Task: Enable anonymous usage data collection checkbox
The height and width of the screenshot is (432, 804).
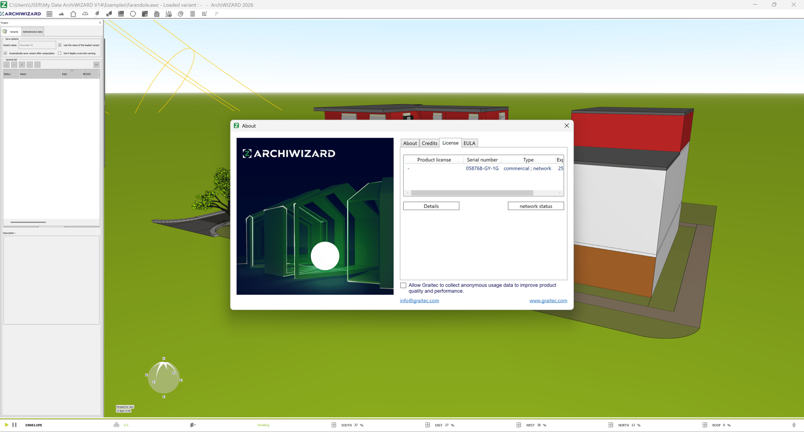Action: [x=403, y=285]
